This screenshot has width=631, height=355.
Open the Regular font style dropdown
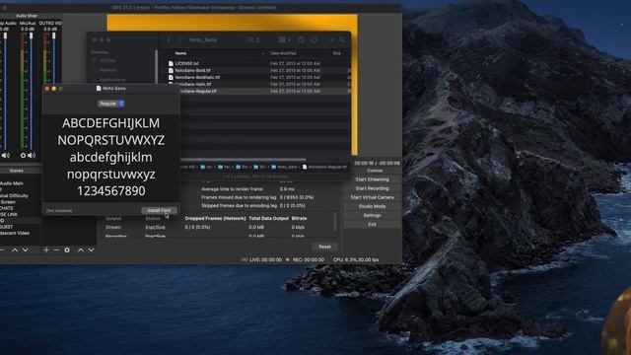coord(111,104)
